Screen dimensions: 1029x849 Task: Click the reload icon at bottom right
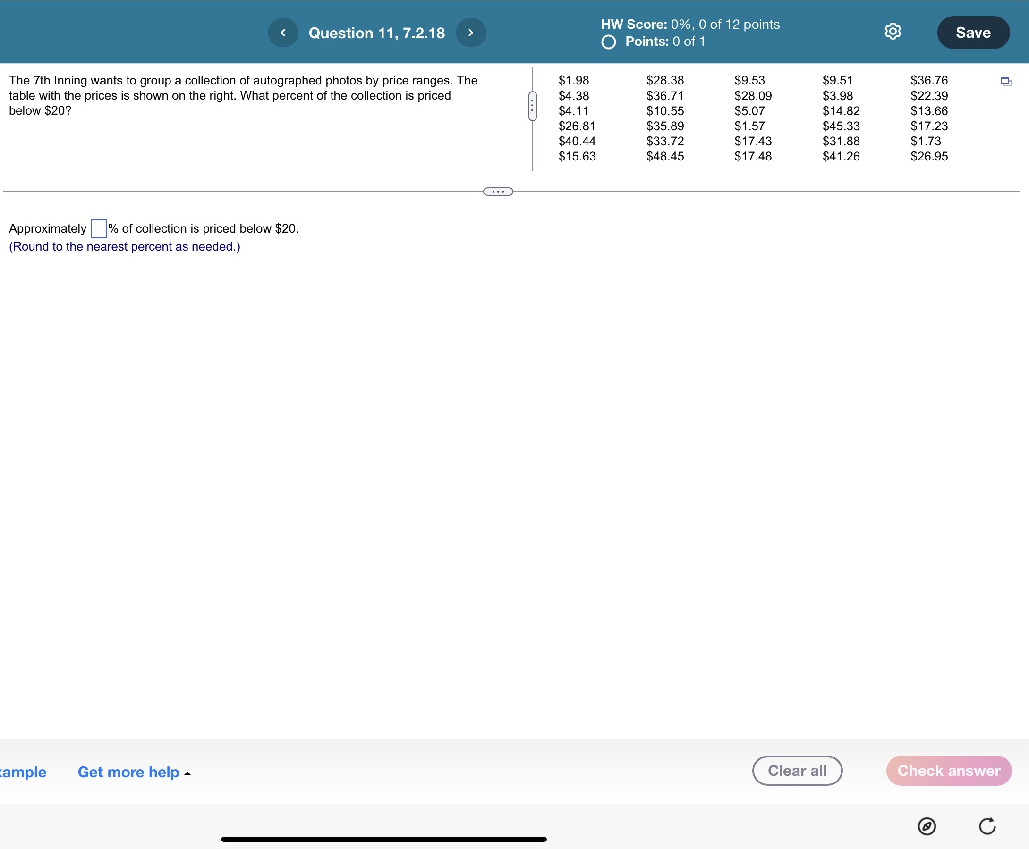click(x=987, y=826)
